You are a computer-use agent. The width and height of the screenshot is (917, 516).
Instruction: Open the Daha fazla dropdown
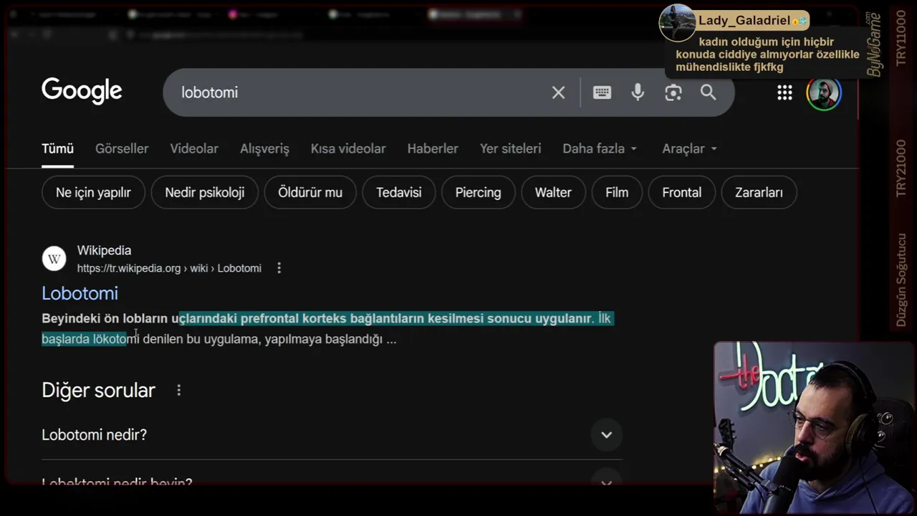[x=600, y=149]
